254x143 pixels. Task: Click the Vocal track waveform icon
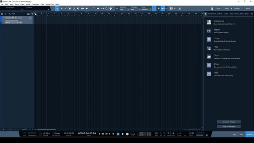coord(30,18)
